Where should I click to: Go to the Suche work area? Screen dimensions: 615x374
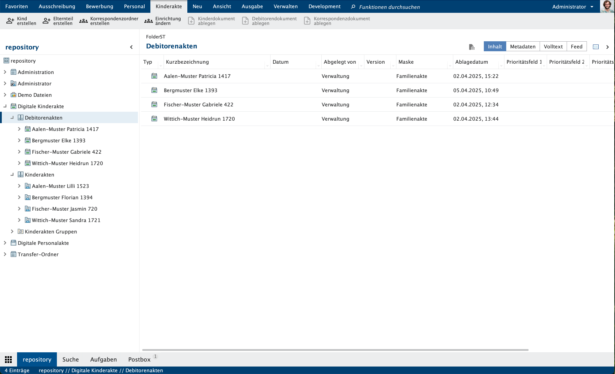click(x=70, y=359)
